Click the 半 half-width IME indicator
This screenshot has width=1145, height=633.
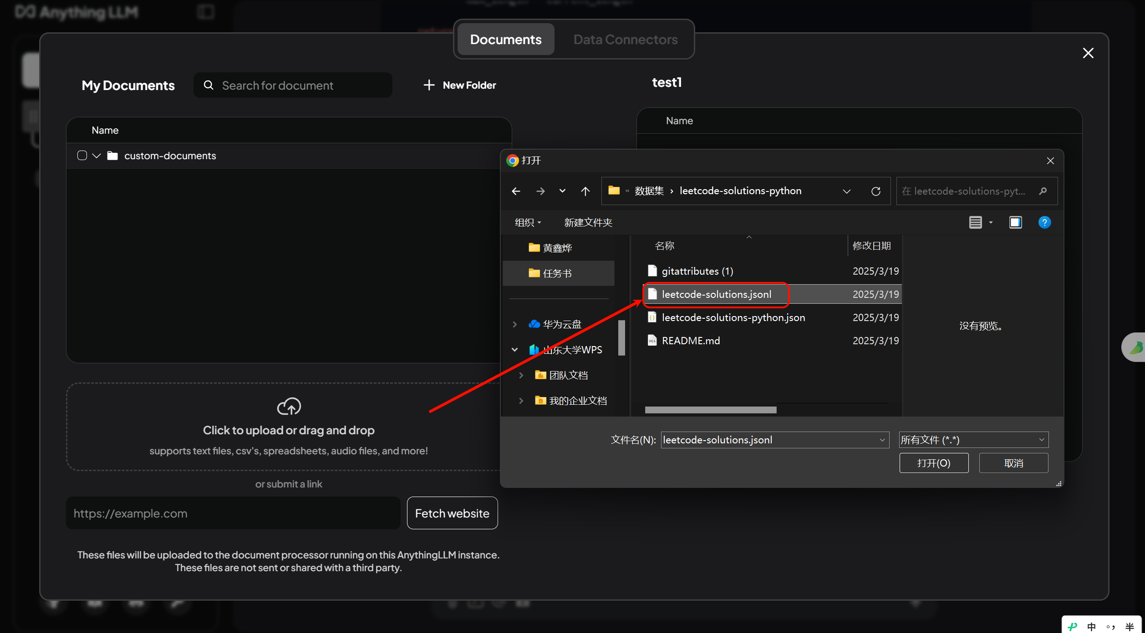point(1130,627)
